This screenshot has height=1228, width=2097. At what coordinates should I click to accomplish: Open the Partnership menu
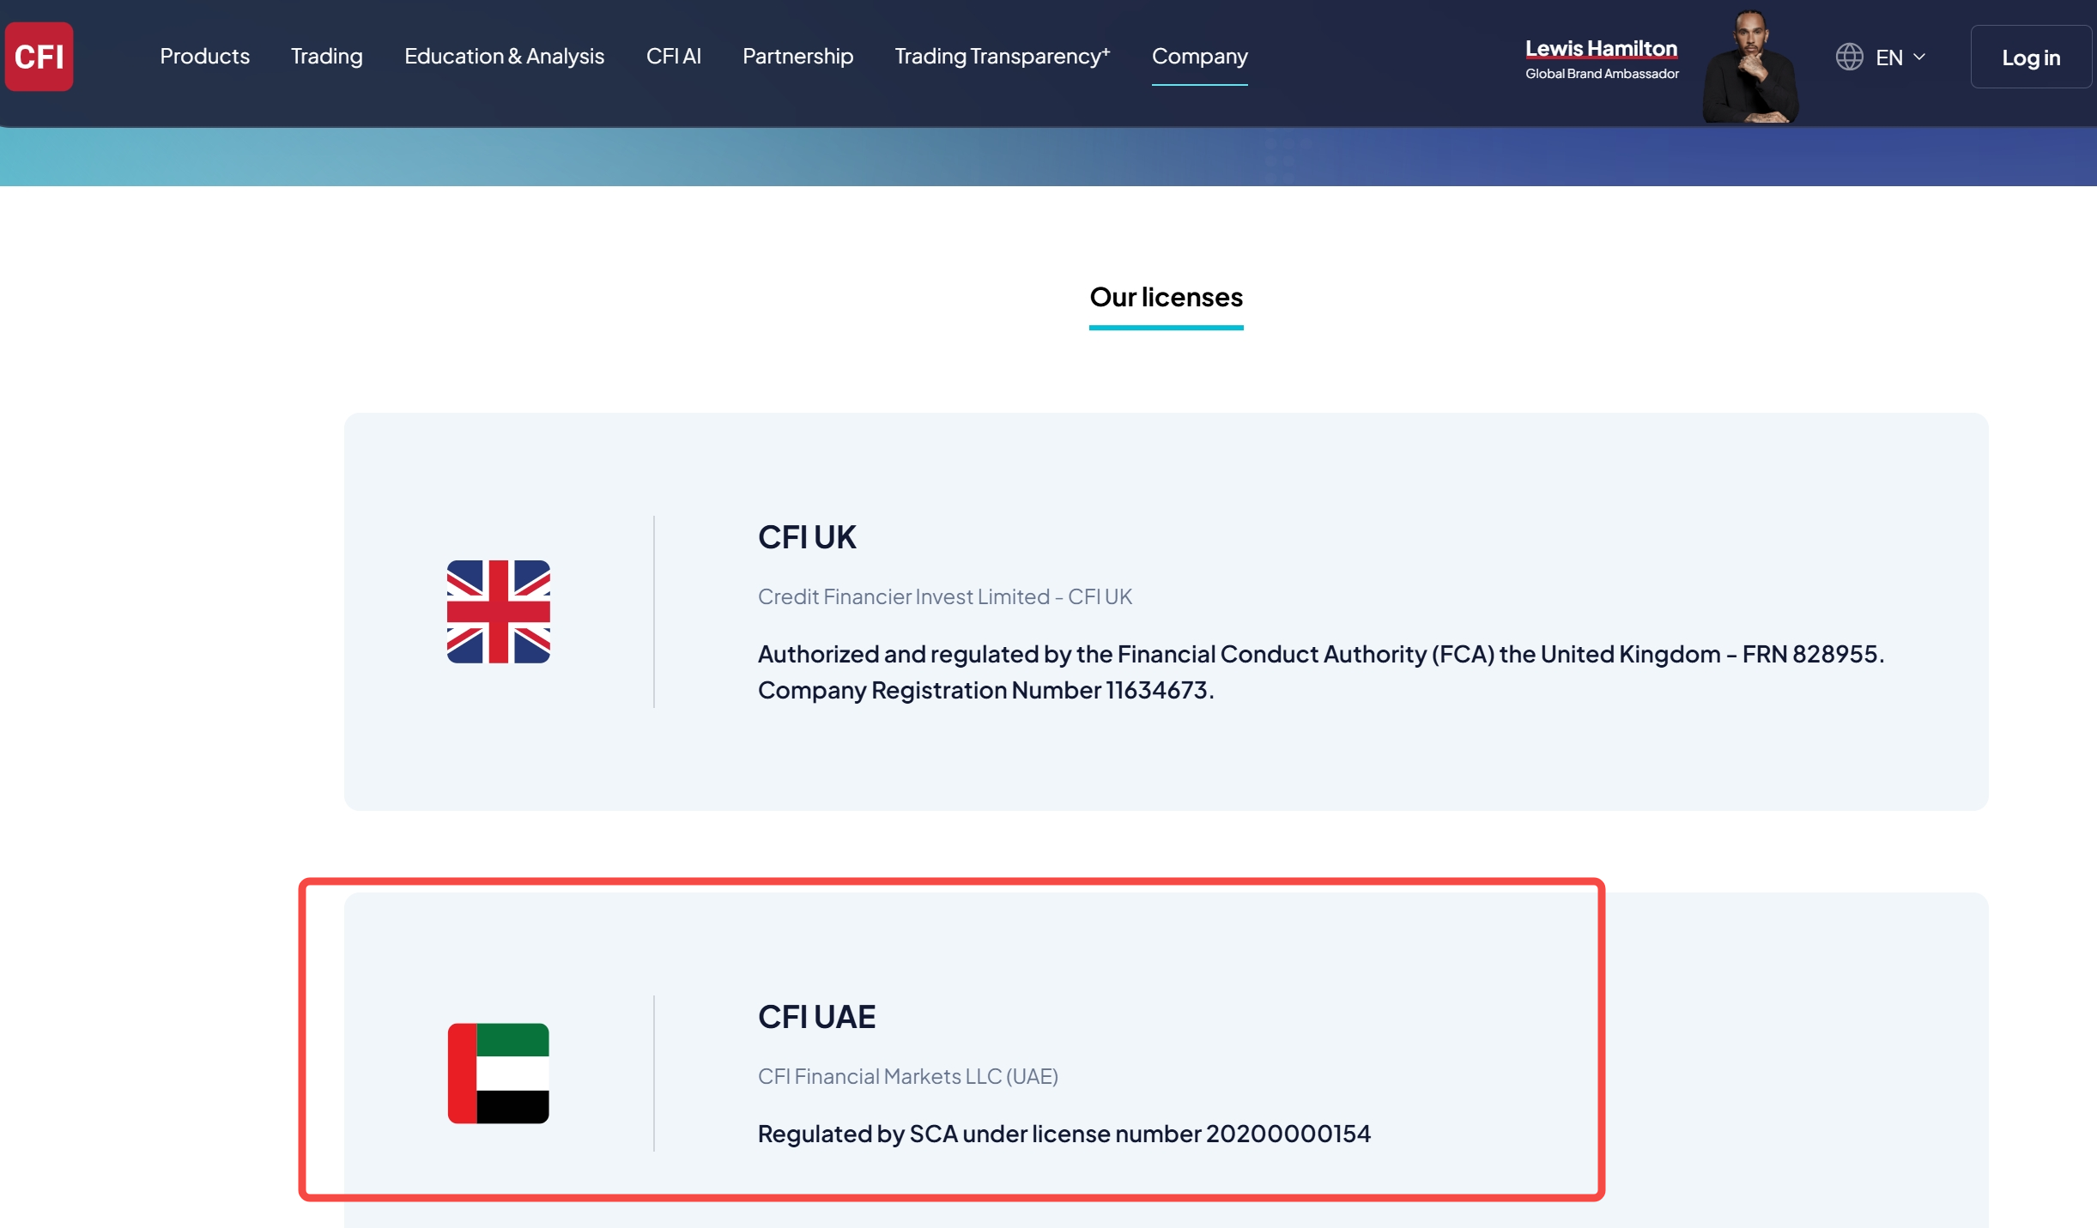point(798,57)
